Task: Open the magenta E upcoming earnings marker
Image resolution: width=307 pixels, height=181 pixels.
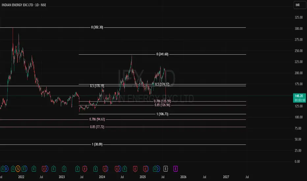Action: tap(176, 169)
